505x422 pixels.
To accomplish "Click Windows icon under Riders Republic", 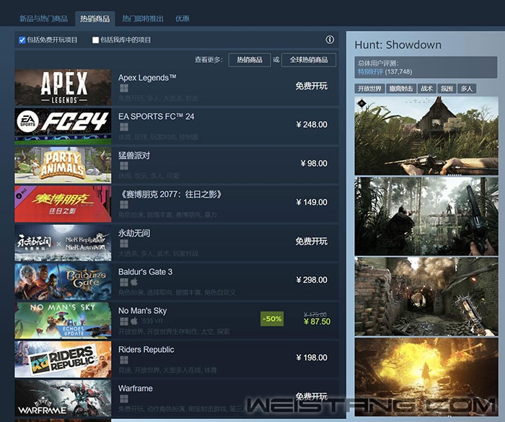I will point(123,360).
